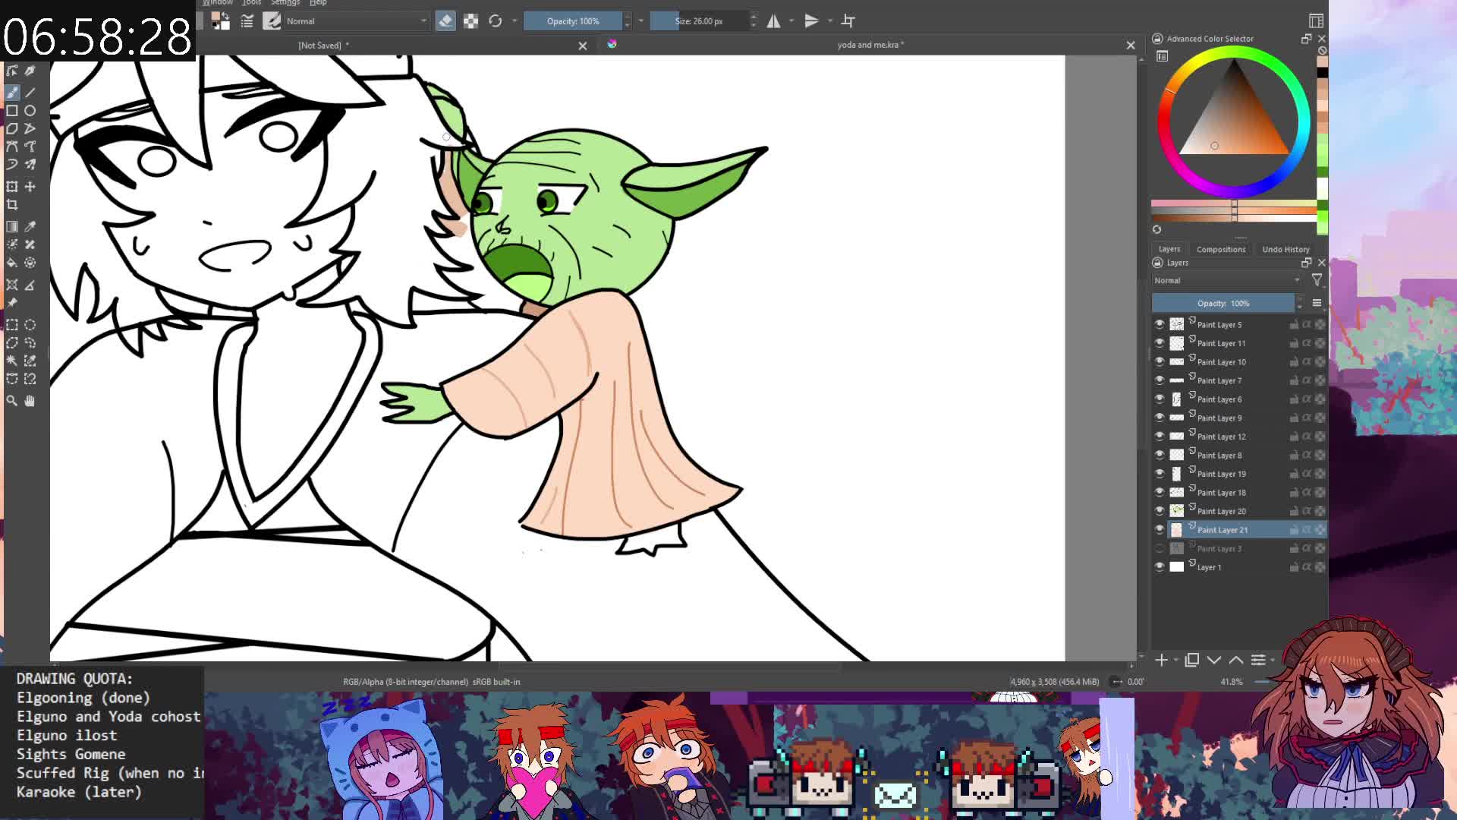Expand brush flow options arrow
This screenshot has width=1457, height=820.
tap(641, 21)
